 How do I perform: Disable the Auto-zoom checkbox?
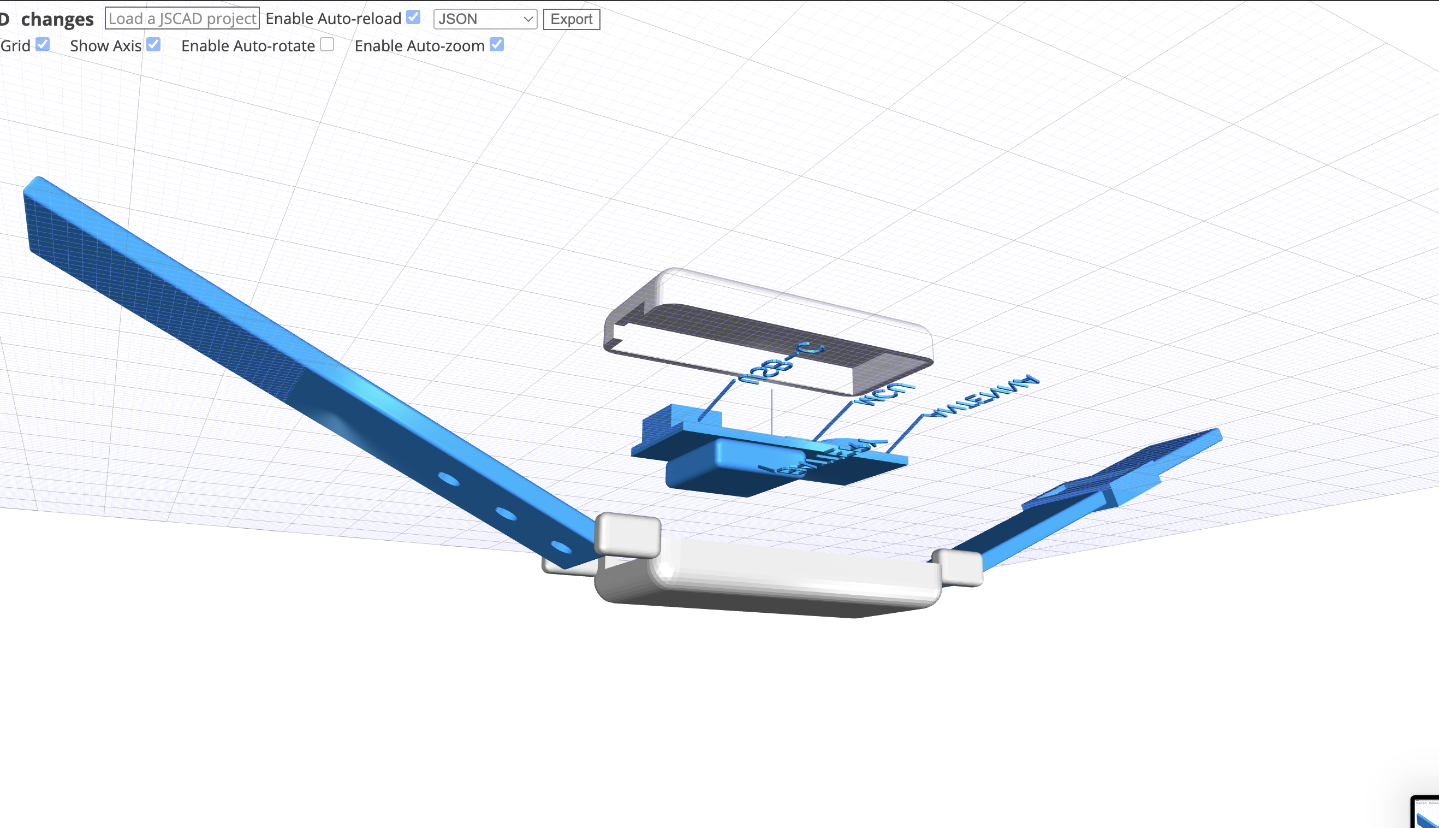click(497, 44)
